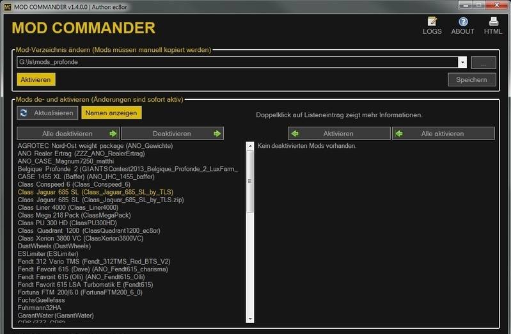Click the Aktivieren left-arrow button in mods panel
This screenshot has height=334, width=511.
(339, 134)
